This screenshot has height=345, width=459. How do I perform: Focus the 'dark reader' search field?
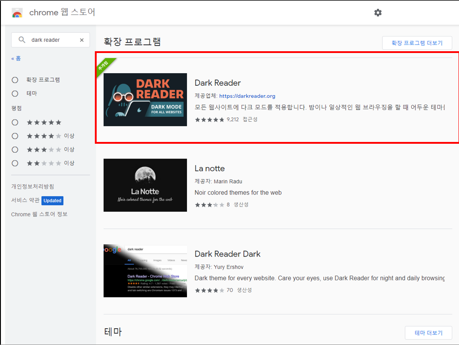click(x=50, y=40)
